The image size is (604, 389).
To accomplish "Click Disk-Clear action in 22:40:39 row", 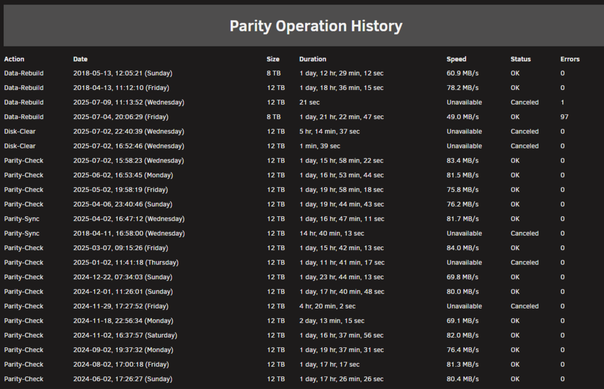I will [x=20, y=132].
